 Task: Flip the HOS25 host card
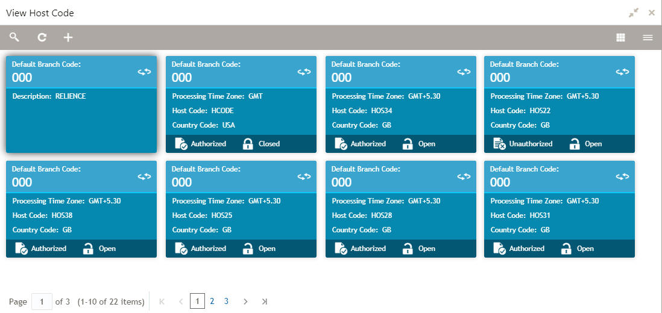point(304,176)
